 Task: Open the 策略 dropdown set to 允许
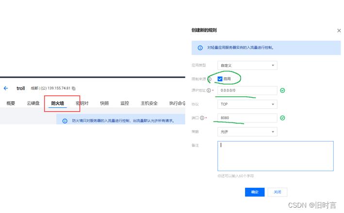247,132
